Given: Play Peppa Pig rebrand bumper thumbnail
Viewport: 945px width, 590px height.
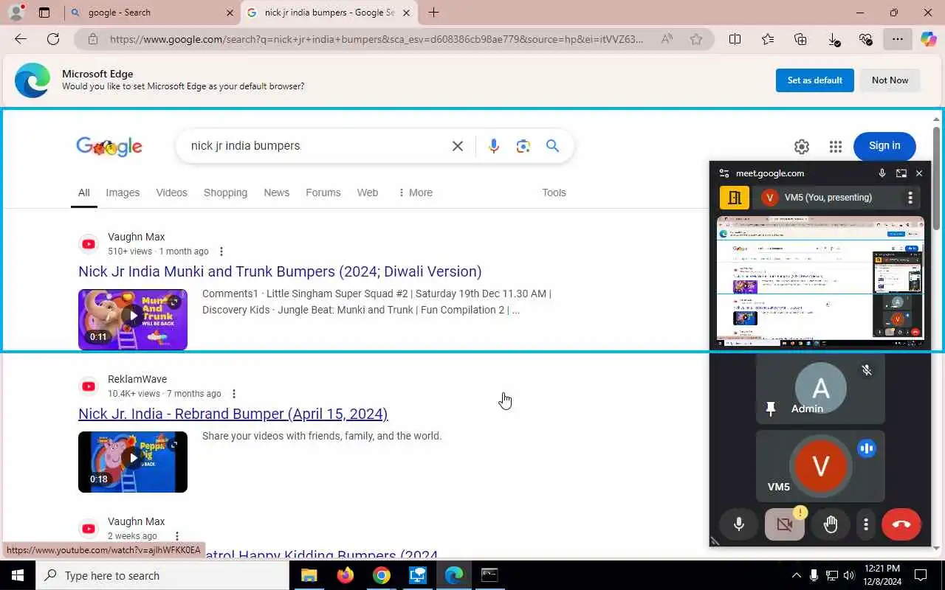Looking at the screenshot, I should pyautogui.click(x=133, y=462).
